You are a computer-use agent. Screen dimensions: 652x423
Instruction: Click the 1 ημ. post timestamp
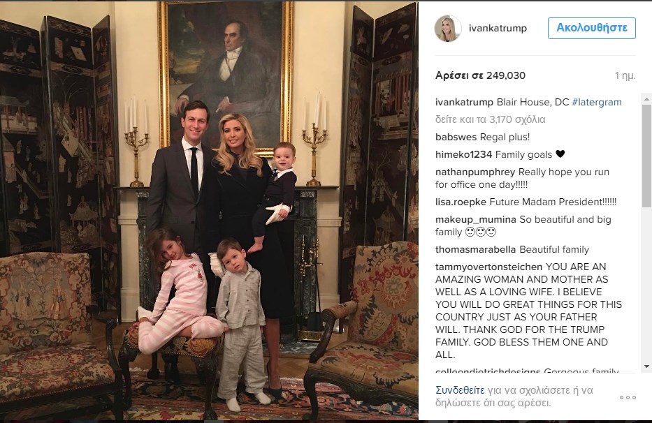click(x=625, y=75)
